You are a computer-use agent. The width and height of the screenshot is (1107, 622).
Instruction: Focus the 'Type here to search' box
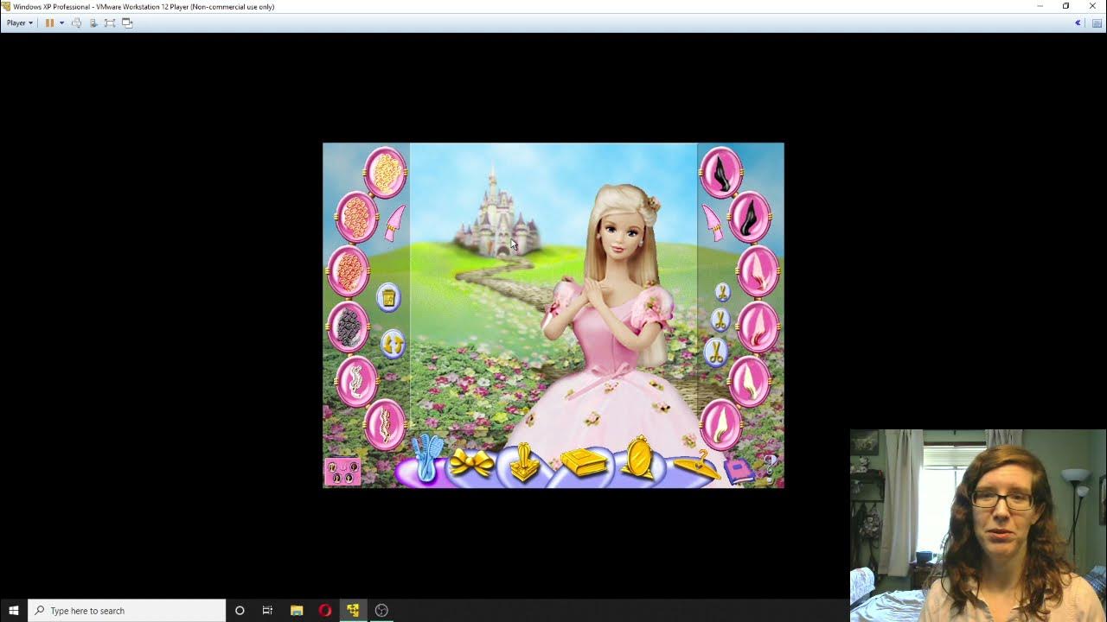127,611
